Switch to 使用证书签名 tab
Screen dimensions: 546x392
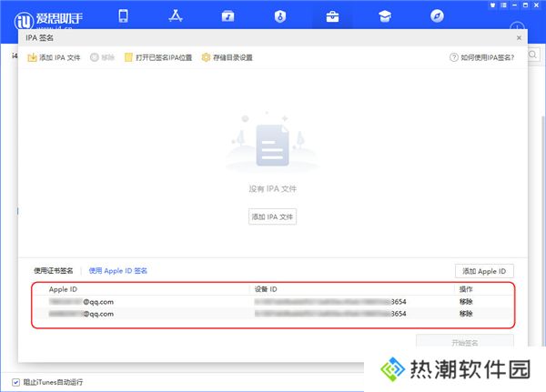coord(54,270)
